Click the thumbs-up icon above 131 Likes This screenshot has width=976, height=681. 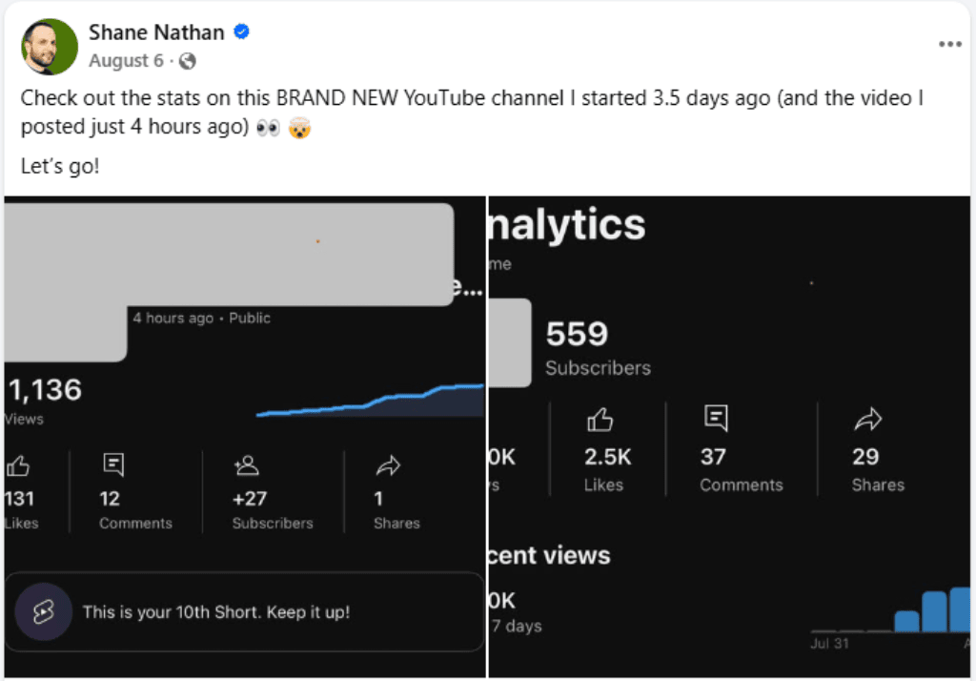pyautogui.click(x=18, y=465)
